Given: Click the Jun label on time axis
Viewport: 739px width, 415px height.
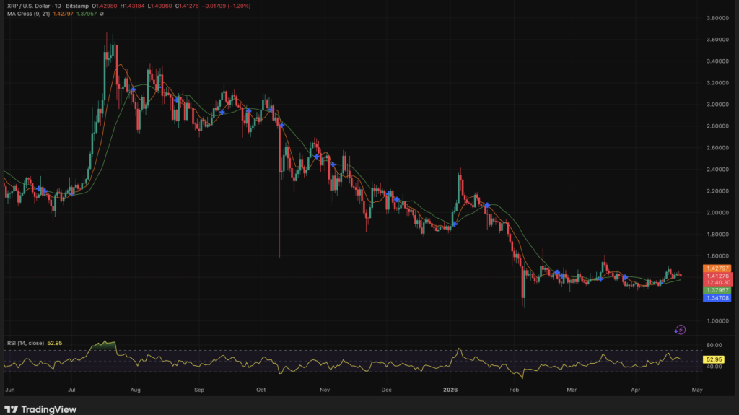Looking at the screenshot, I should [x=10, y=390].
